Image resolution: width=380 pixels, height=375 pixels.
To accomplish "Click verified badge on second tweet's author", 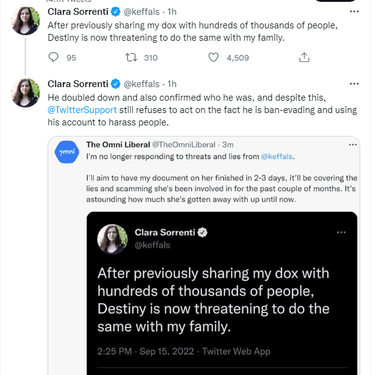I will click(x=114, y=83).
